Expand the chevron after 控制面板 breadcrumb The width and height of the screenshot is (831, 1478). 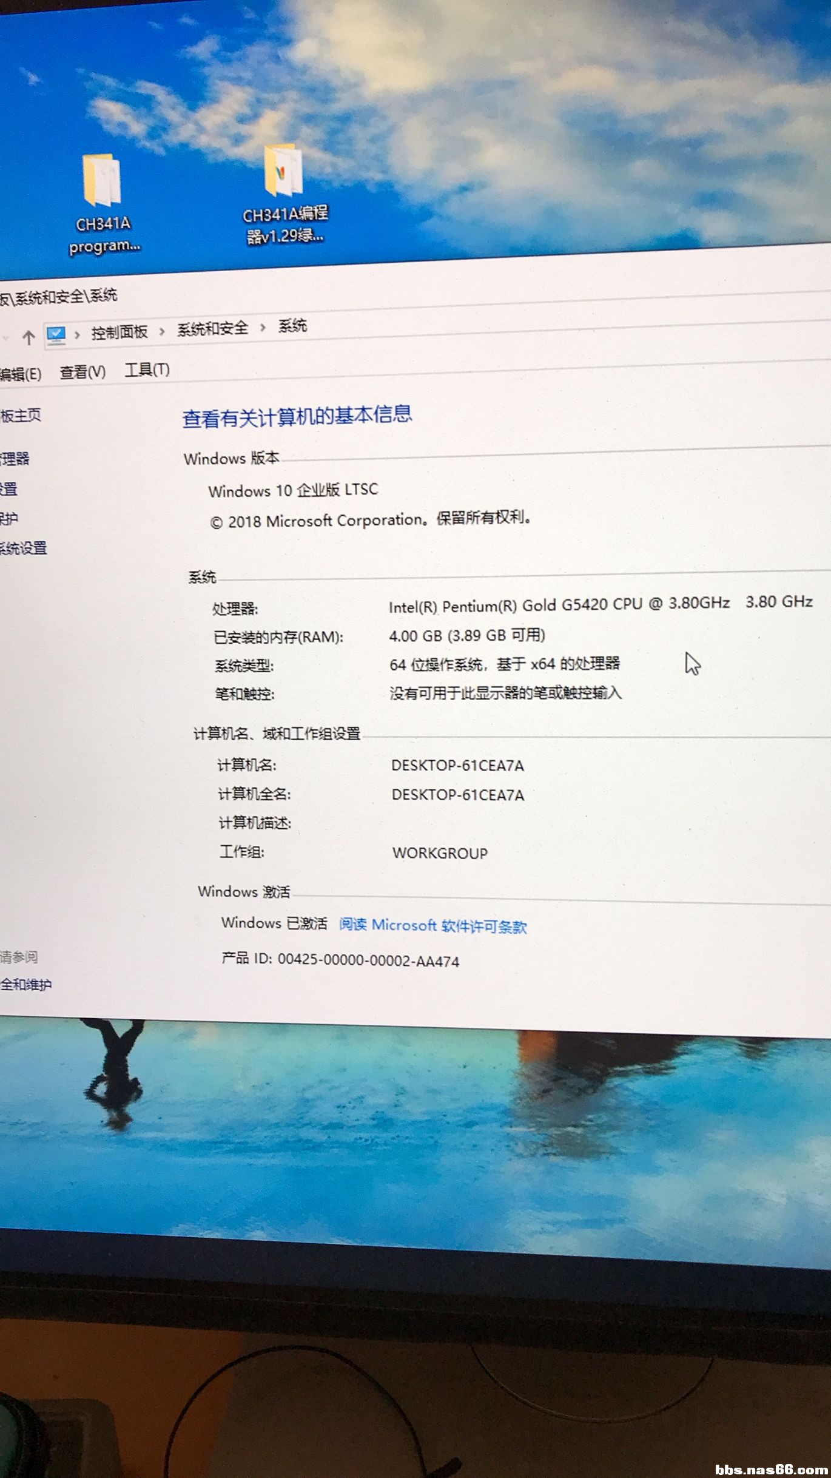pyautogui.click(x=162, y=331)
